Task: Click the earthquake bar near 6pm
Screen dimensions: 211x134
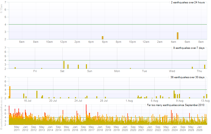Action: (103, 38)
